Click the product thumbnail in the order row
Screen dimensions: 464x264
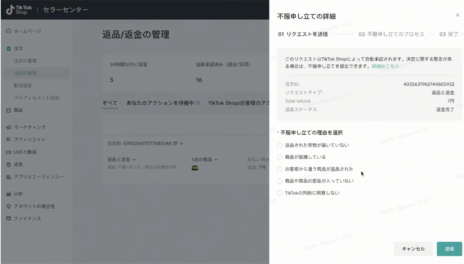(x=195, y=168)
